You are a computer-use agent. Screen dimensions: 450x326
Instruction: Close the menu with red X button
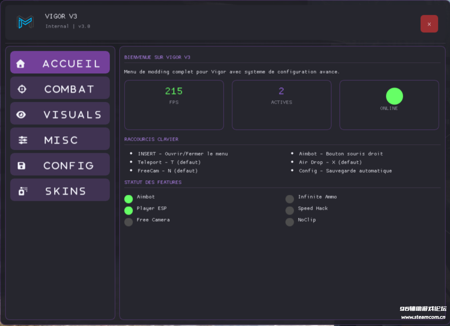(x=429, y=24)
